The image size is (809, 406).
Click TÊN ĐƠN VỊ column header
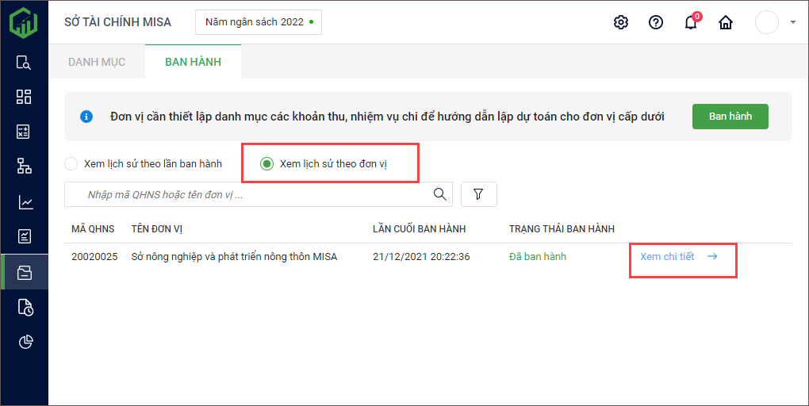[x=157, y=229]
